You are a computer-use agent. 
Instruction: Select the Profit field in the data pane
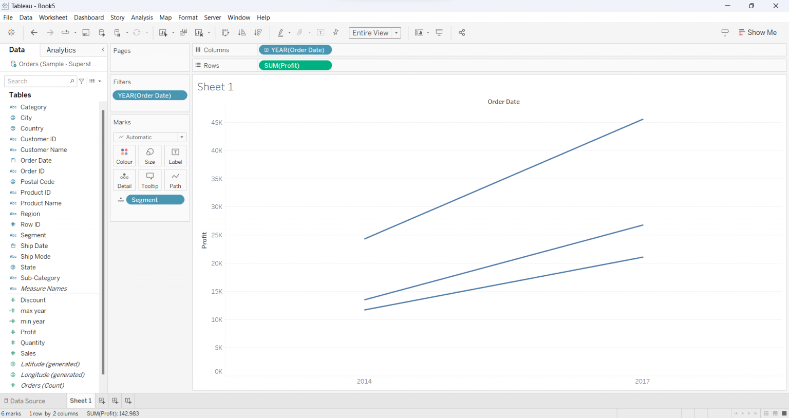coord(29,332)
